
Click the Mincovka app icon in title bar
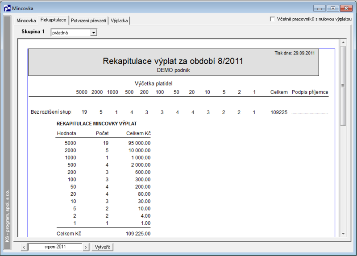click(x=7, y=8)
